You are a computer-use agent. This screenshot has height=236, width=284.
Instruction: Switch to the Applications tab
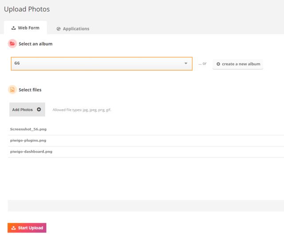click(73, 29)
